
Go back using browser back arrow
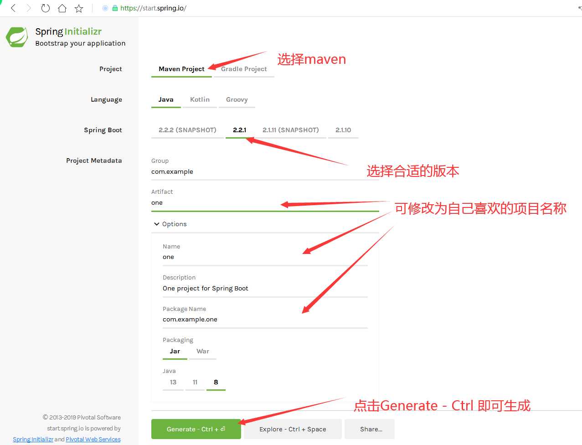[x=13, y=8]
